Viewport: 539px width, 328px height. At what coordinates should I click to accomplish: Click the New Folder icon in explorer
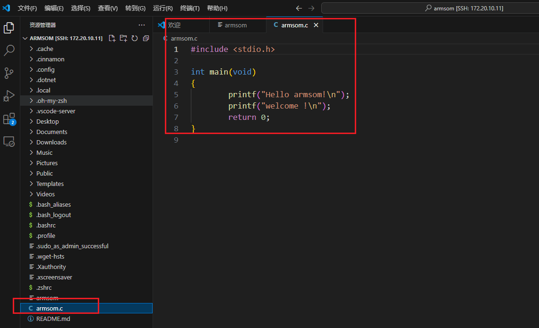123,38
